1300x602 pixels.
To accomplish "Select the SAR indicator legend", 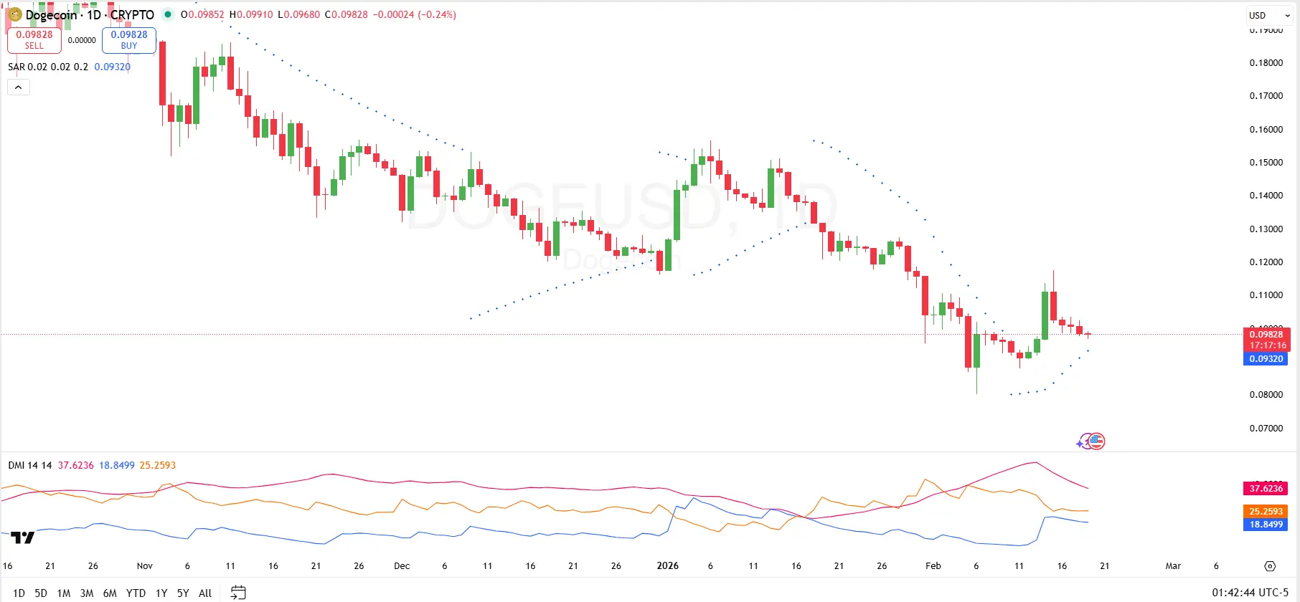I will [x=47, y=67].
